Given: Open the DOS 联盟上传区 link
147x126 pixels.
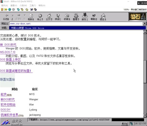Looking at the screenshot, I should pos(10,59).
